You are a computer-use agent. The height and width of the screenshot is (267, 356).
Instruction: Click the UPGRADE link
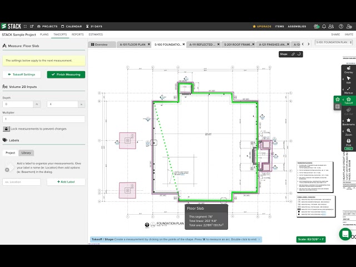click(x=262, y=26)
